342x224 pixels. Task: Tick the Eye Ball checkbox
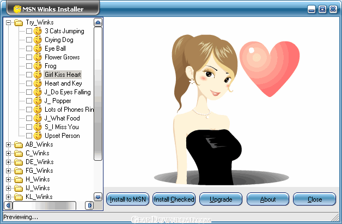(x=29, y=49)
